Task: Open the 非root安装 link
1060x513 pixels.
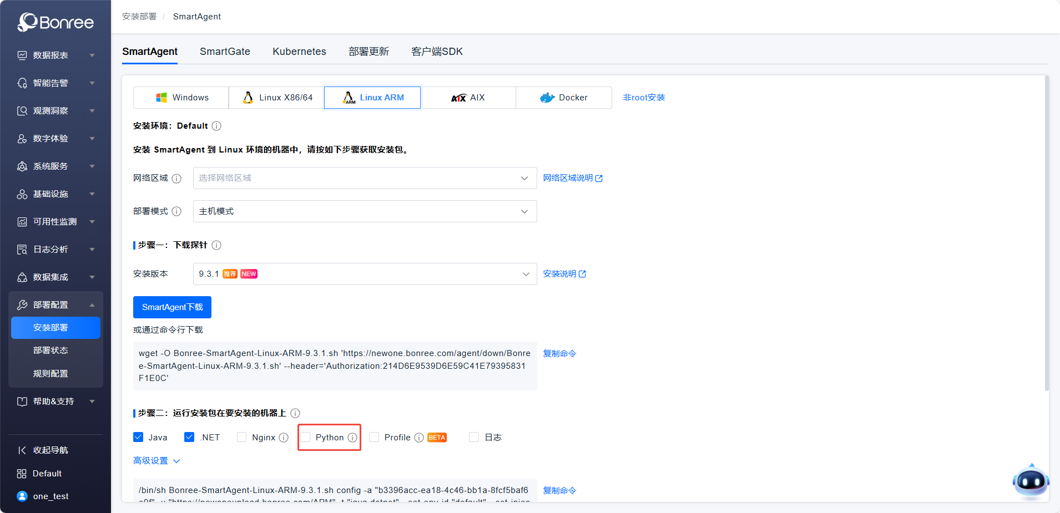Action: 644,98
